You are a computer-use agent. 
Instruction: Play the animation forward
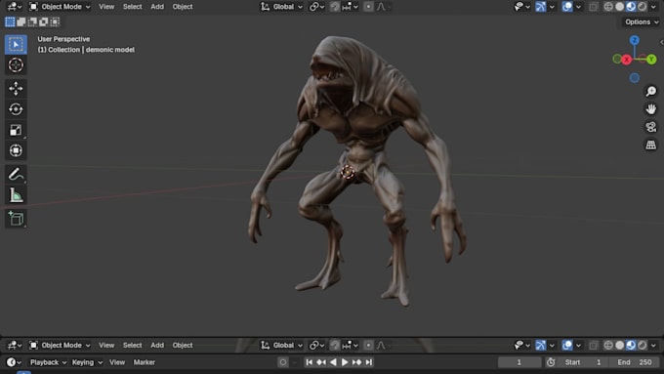click(x=345, y=362)
